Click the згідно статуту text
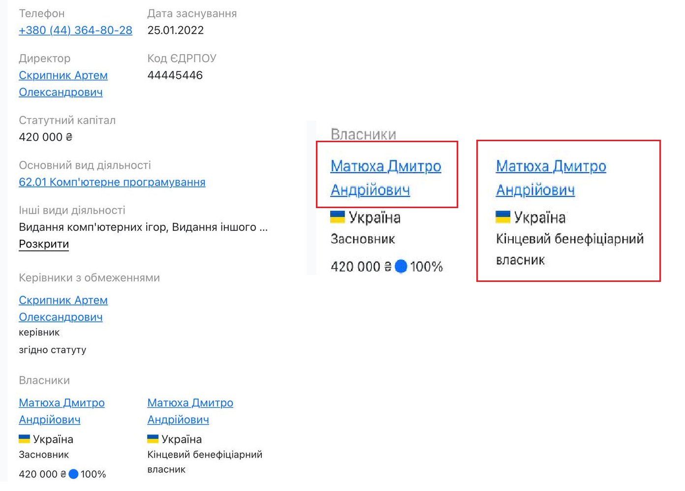 [53, 350]
